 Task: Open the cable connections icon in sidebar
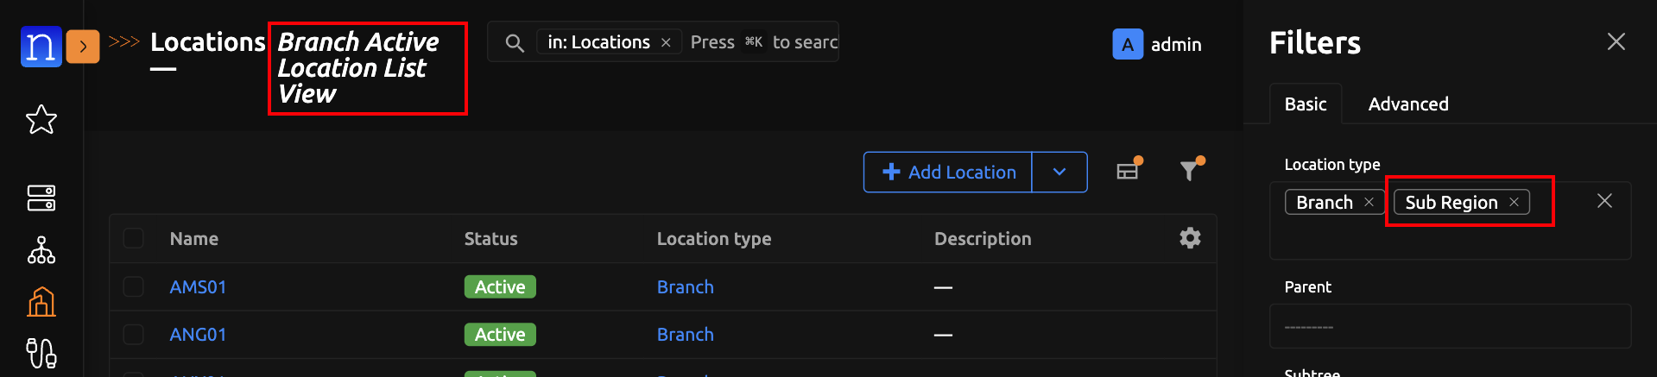41,353
